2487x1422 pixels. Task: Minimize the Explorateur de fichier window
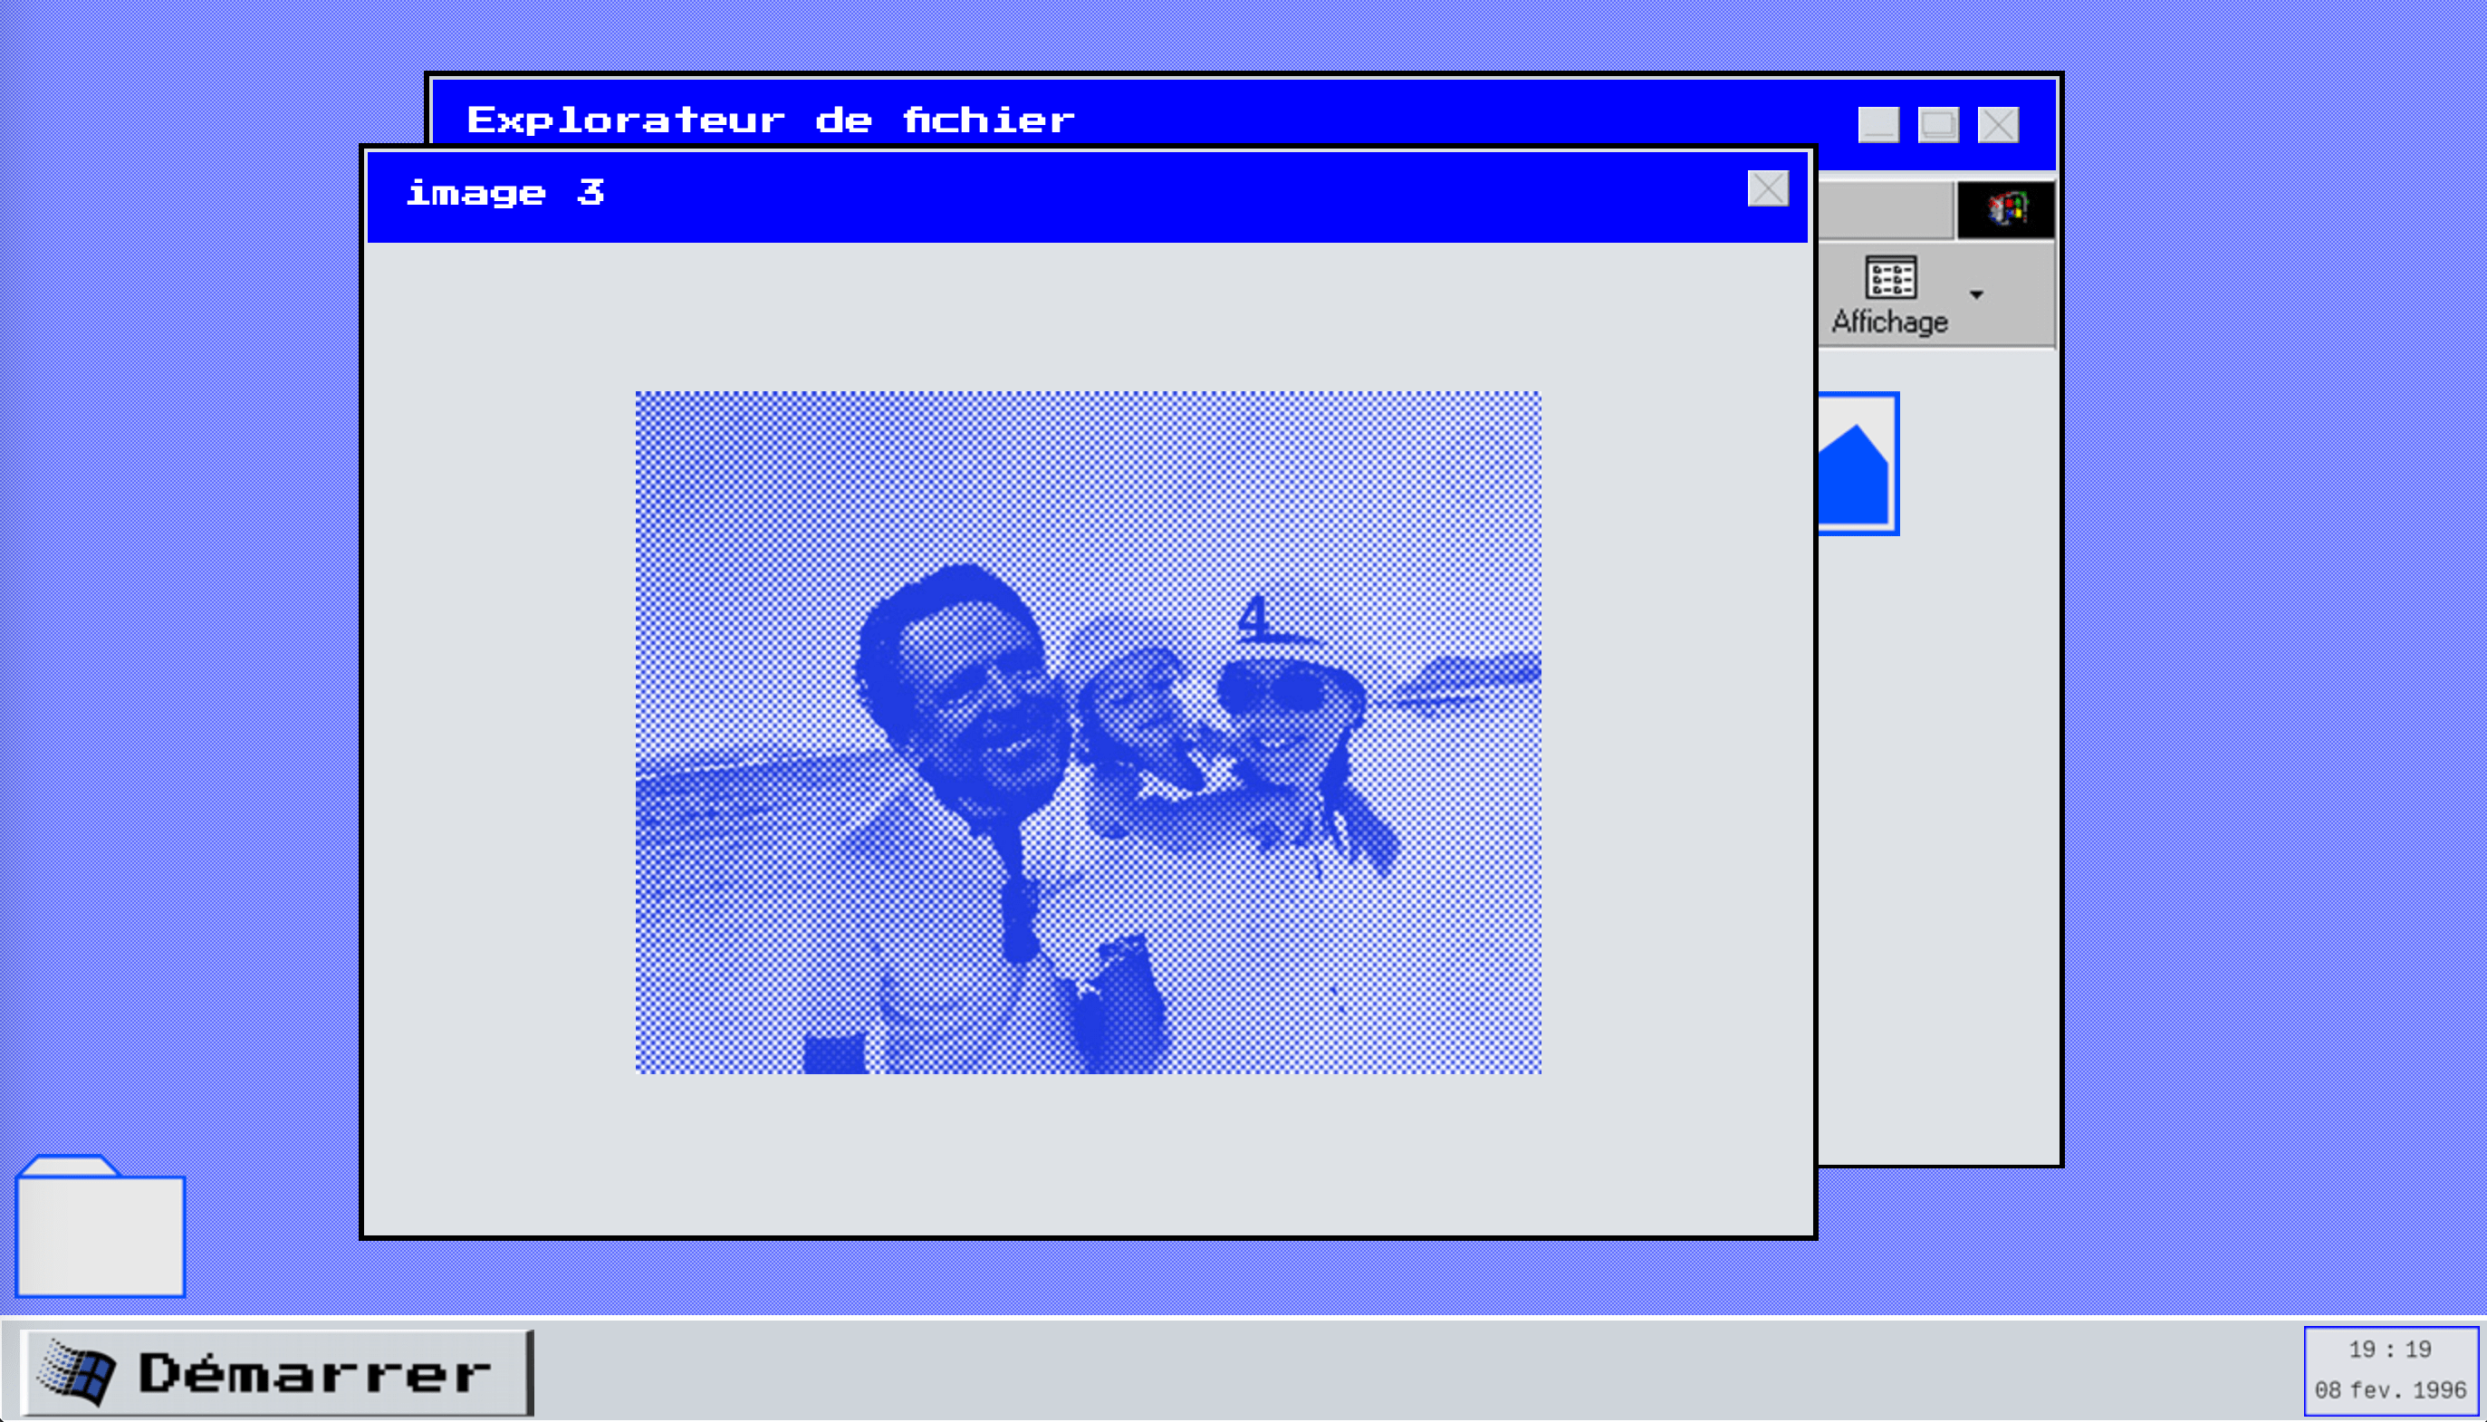coord(1877,125)
